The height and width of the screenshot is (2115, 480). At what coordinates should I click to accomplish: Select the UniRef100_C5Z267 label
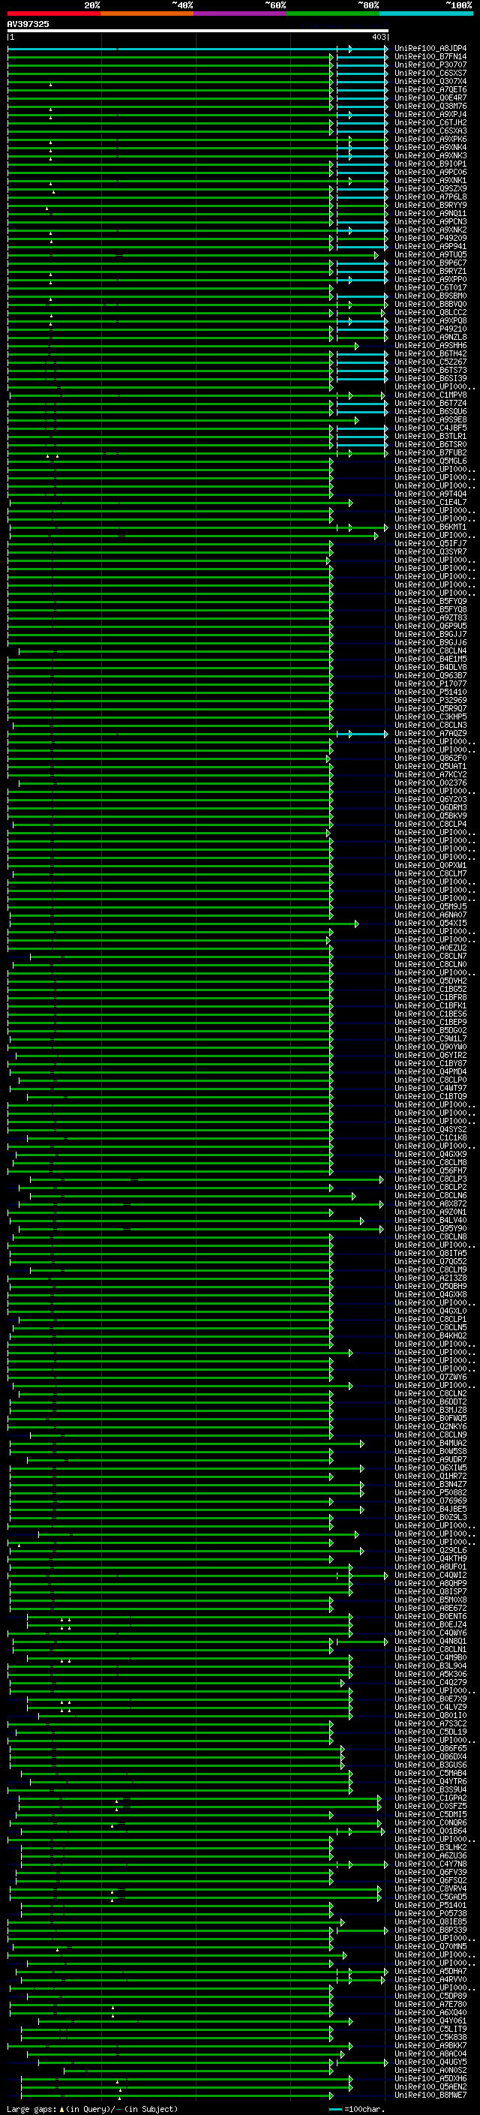430,362
